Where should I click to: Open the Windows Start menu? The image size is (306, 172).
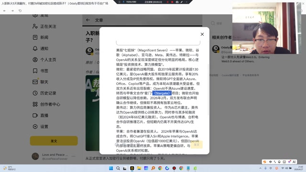coord(111,168)
